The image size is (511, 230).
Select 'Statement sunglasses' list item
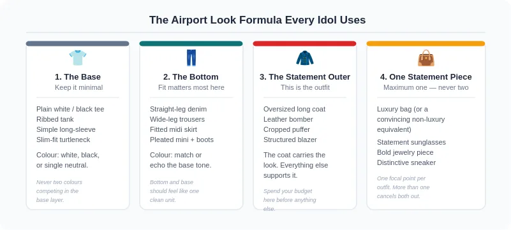click(x=411, y=142)
